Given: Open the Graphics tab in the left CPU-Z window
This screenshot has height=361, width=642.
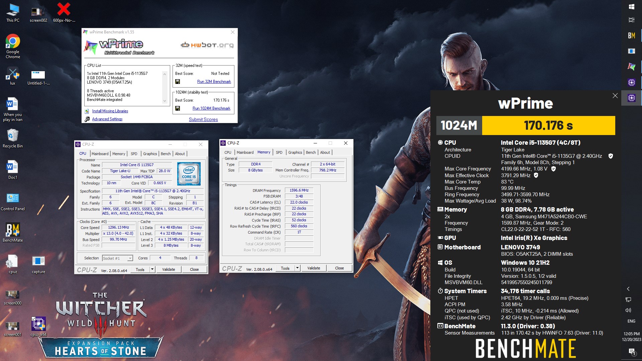Looking at the screenshot, I should coord(150,154).
